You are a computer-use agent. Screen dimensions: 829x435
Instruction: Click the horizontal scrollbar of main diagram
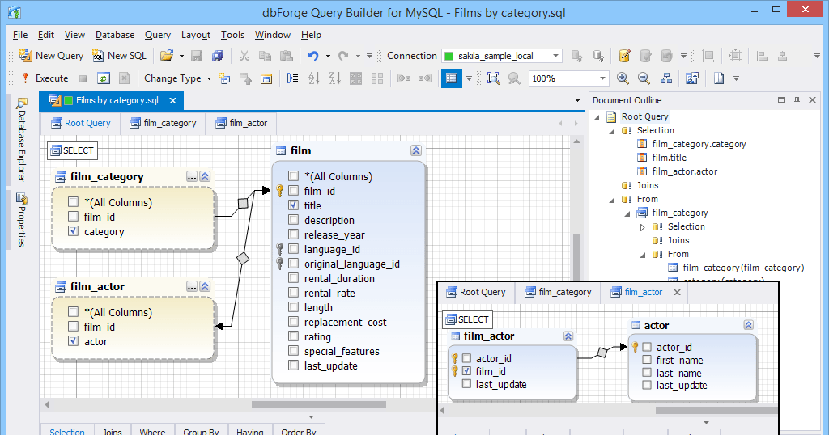319,405
